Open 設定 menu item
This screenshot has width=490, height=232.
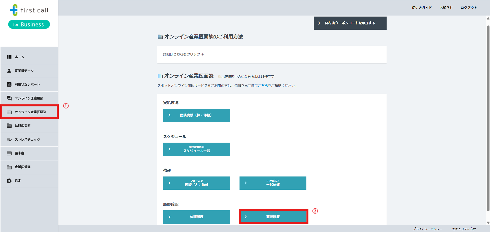pos(29,181)
